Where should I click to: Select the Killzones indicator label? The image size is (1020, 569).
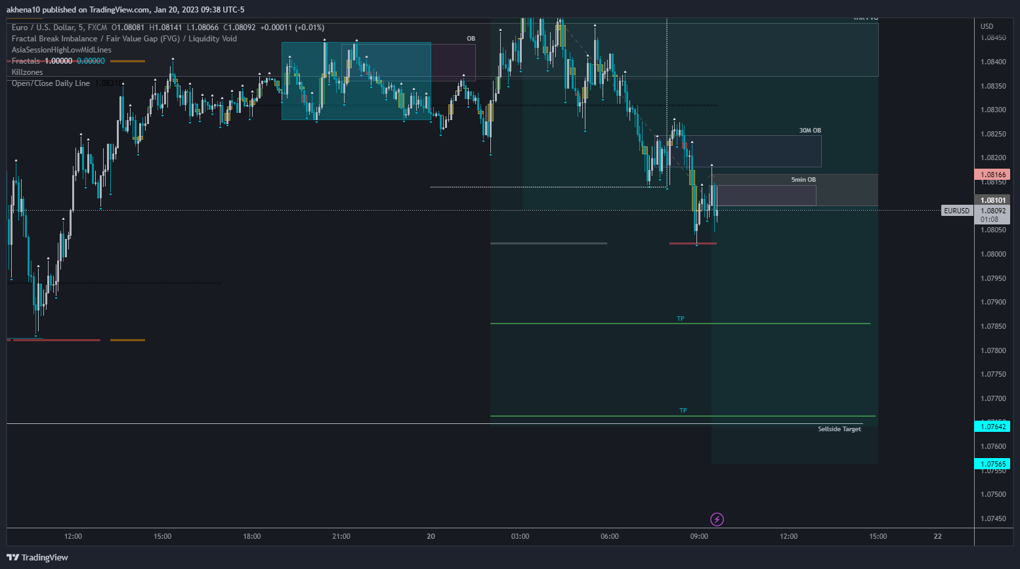pyautogui.click(x=28, y=72)
